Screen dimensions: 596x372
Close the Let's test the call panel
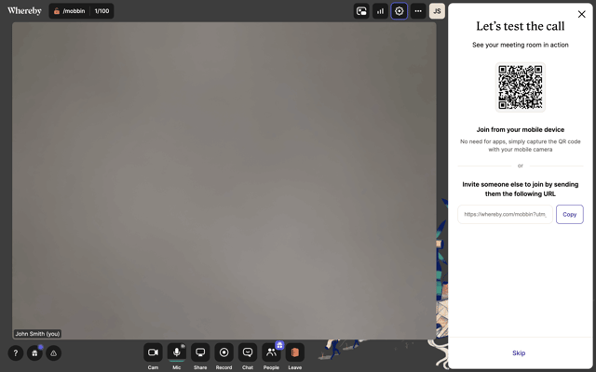(581, 14)
